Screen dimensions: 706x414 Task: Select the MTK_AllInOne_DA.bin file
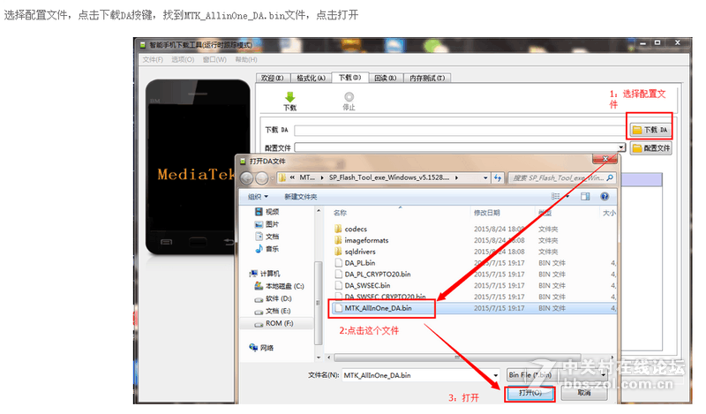coord(373,309)
